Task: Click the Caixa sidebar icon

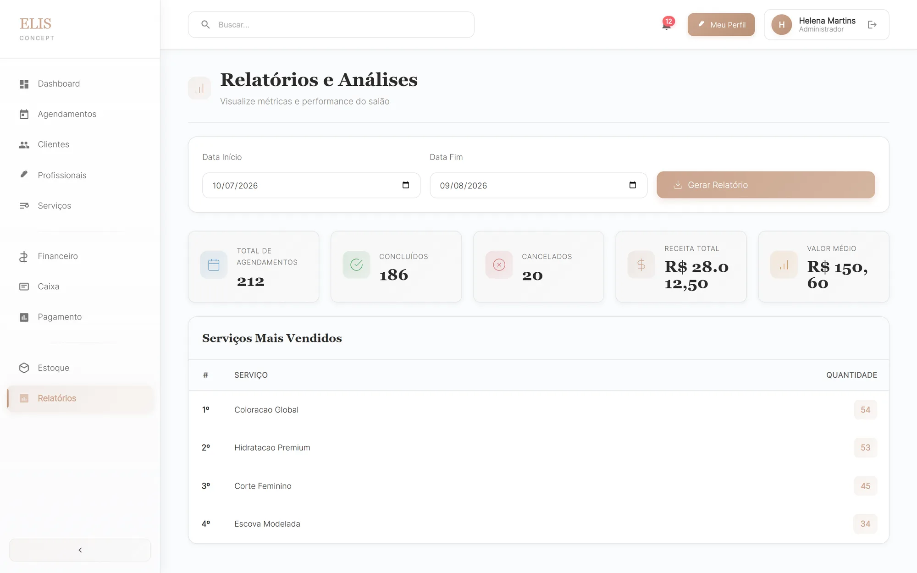Action: 24,286
